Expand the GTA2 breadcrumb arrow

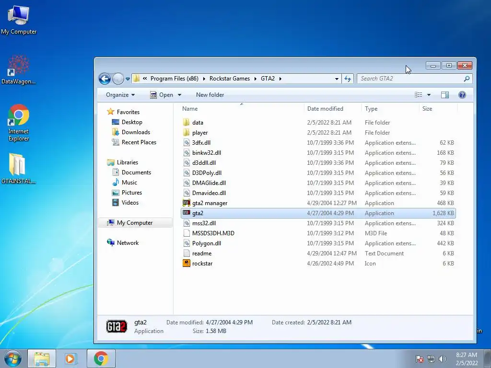280,79
